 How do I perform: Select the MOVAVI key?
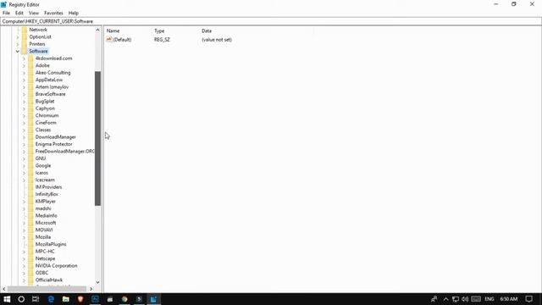pos(44,230)
